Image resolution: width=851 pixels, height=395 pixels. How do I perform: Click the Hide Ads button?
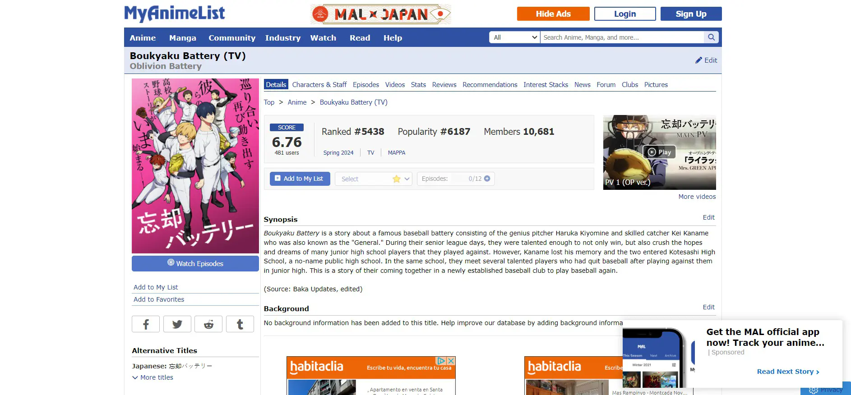553,14
